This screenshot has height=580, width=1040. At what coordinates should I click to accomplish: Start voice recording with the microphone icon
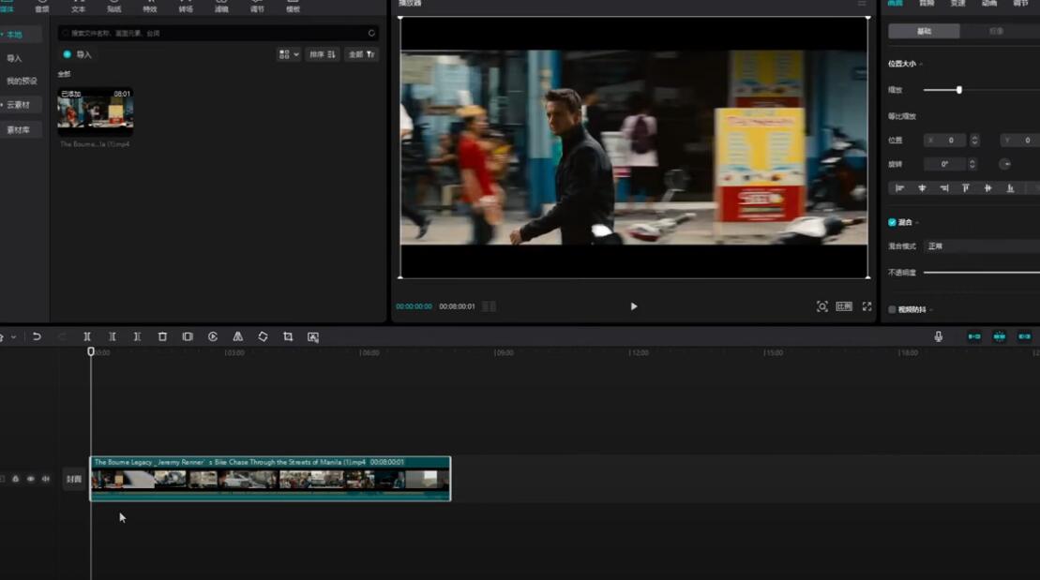(939, 336)
